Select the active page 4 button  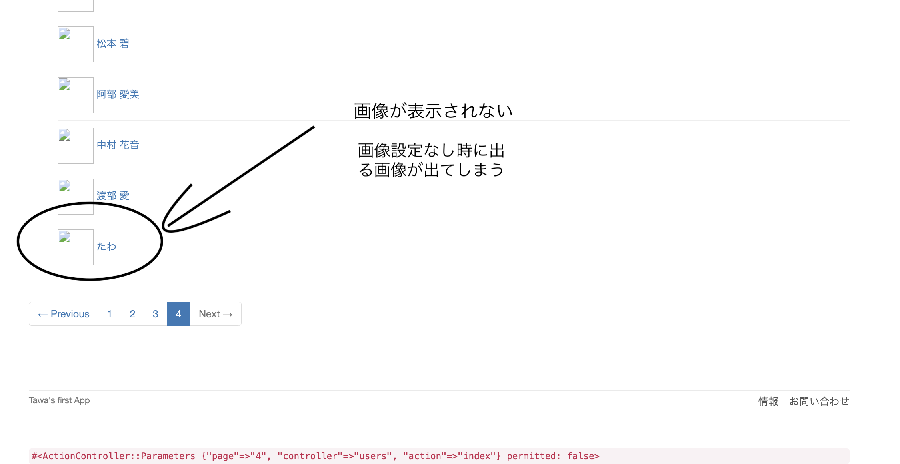pos(178,314)
